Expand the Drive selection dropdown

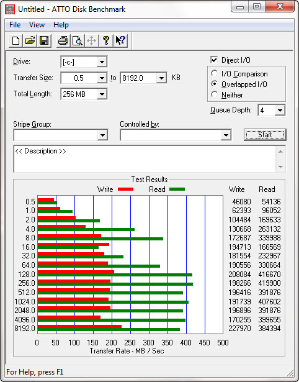click(102, 62)
